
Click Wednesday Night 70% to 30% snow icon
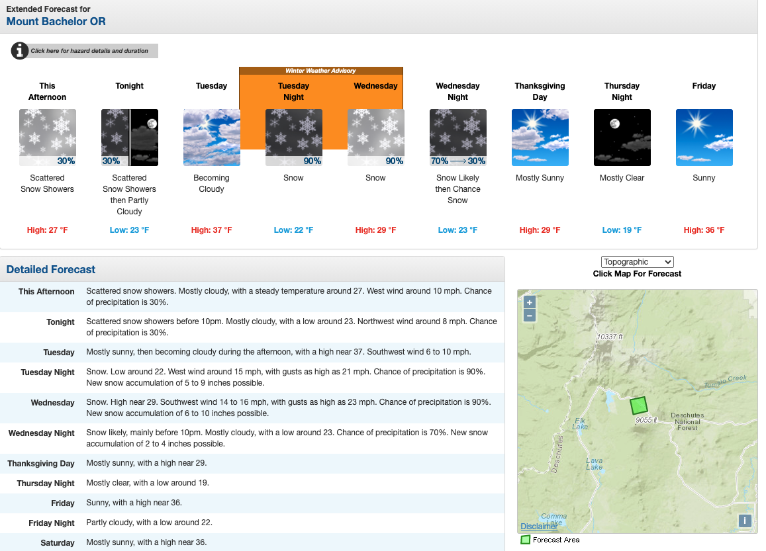point(457,138)
